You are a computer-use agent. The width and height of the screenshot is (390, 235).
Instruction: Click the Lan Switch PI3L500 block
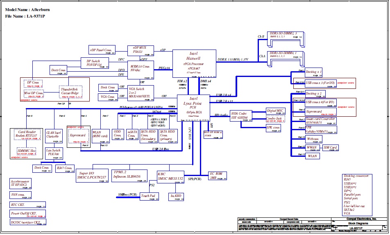[x=54, y=154]
